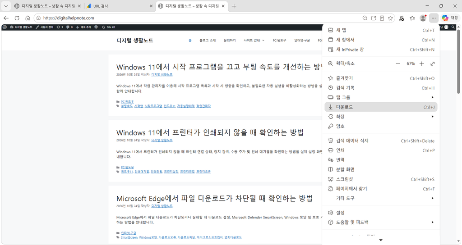The image size is (462, 245).
Task: Open the Edge download blocked post title
Action: [x=214, y=198]
